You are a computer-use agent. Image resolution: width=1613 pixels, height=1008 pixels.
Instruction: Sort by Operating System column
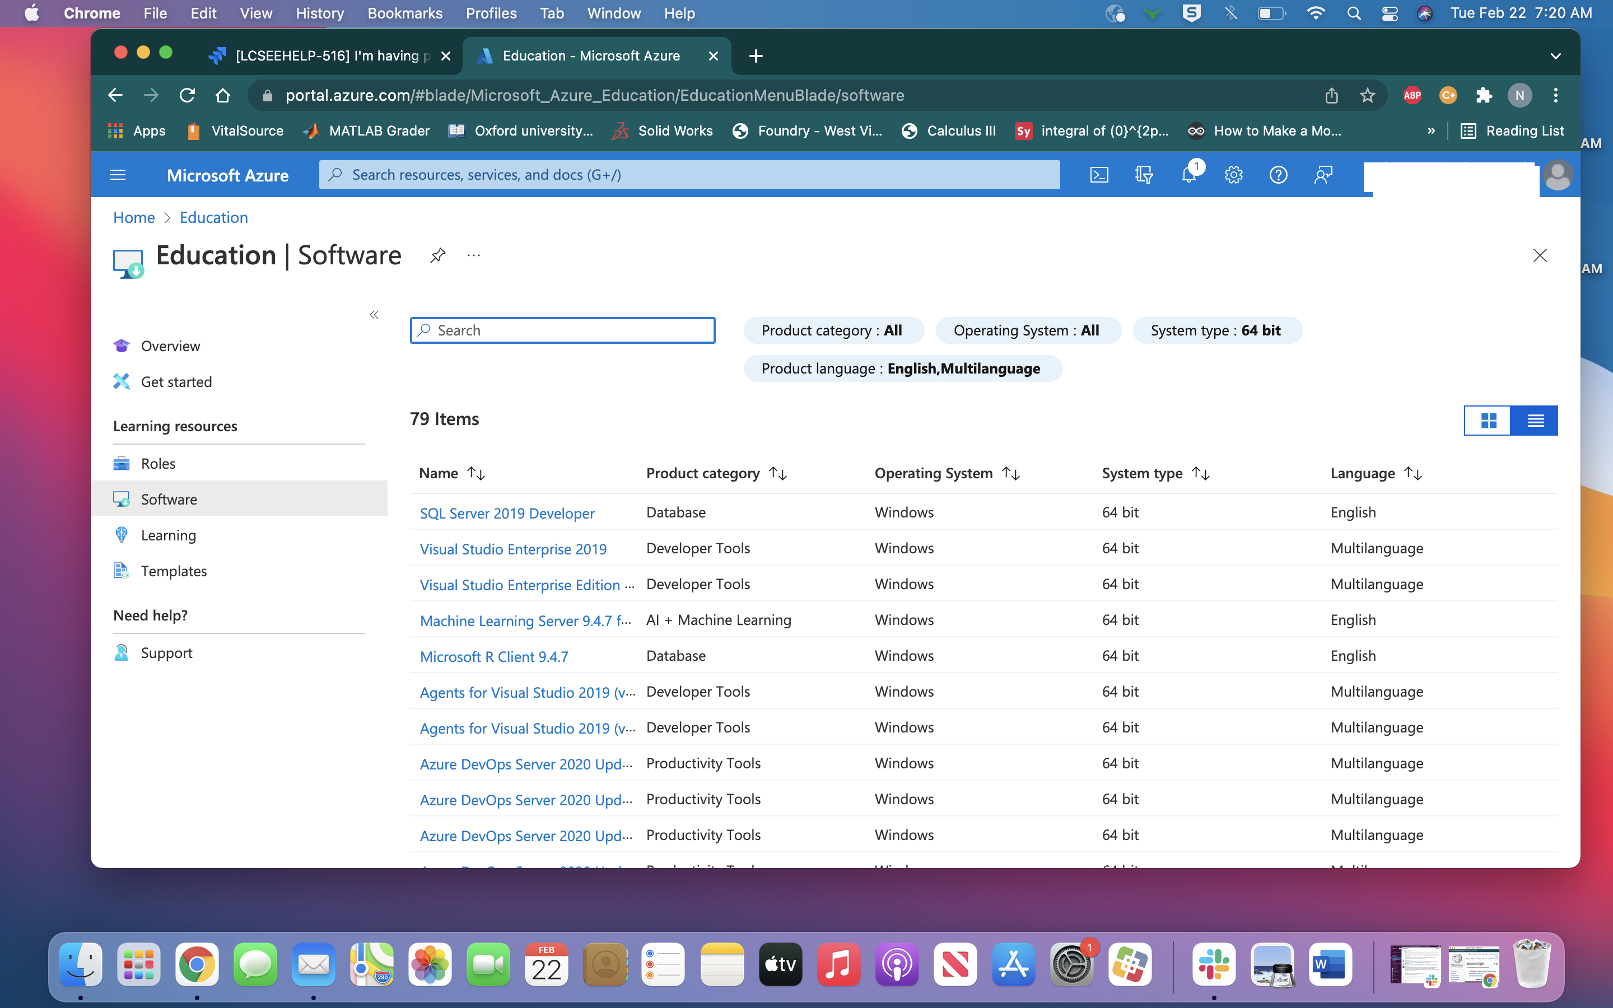coord(947,473)
